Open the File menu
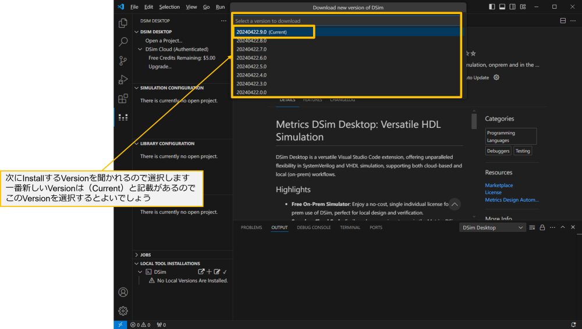The height and width of the screenshot is (329, 582). click(x=134, y=6)
